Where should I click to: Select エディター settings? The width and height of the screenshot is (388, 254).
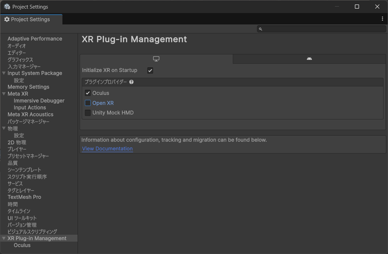17,53
